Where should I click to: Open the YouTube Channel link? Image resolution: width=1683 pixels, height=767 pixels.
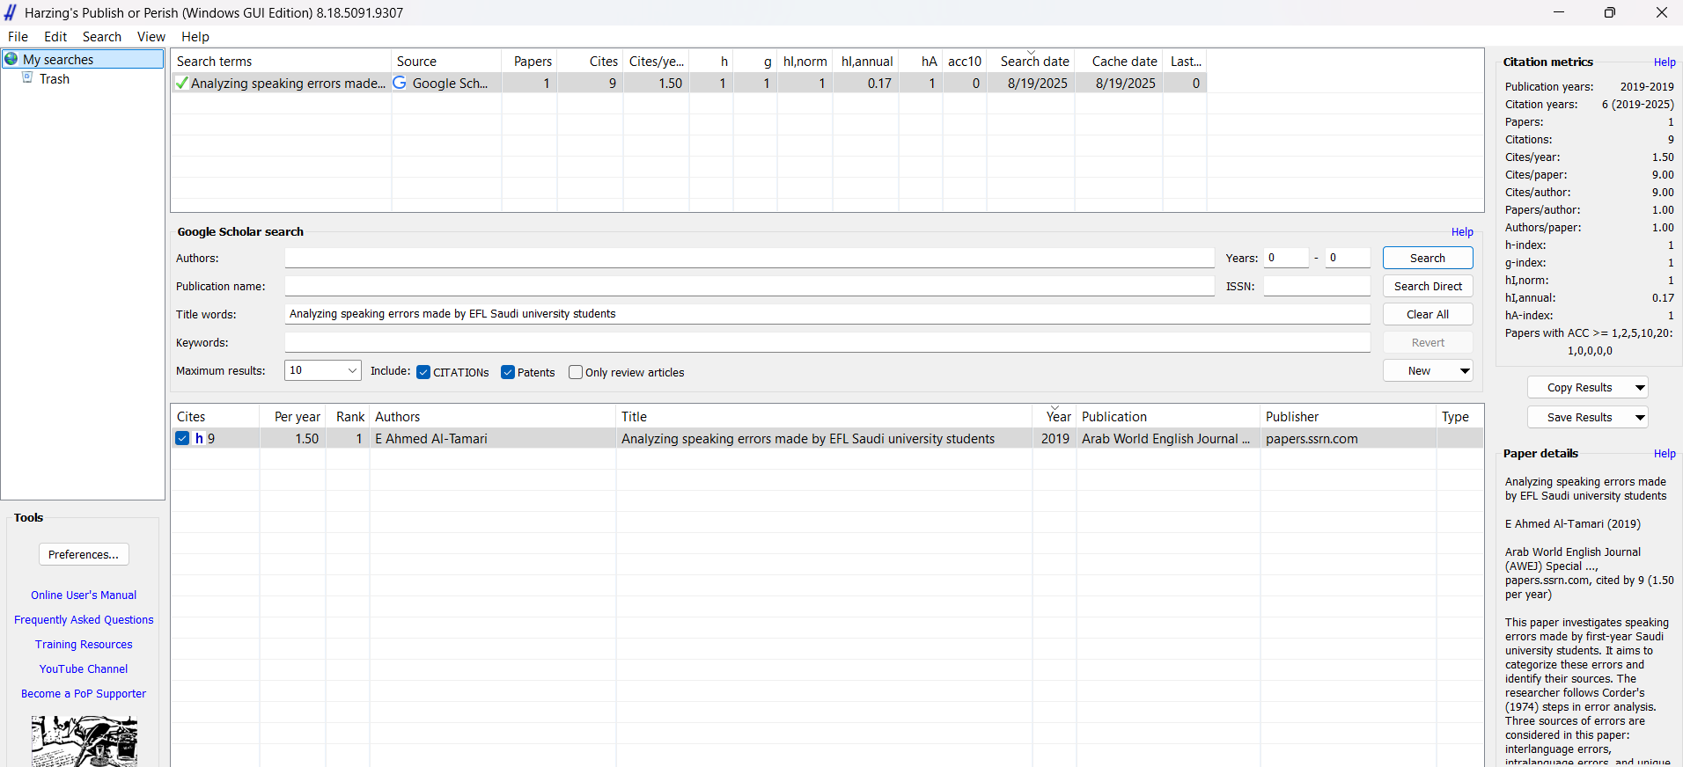pyautogui.click(x=84, y=669)
